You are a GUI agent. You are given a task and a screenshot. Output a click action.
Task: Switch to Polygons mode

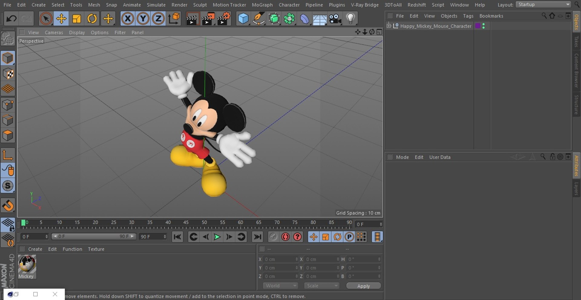[8, 135]
